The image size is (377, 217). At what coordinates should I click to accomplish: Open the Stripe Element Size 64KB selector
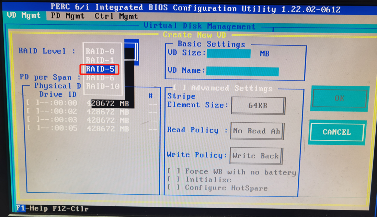tap(258, 106)
